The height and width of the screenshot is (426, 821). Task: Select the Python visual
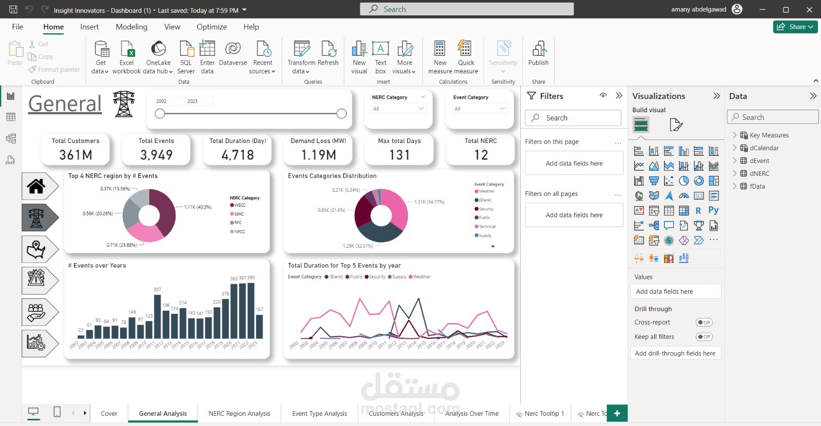tap(714, 210)
